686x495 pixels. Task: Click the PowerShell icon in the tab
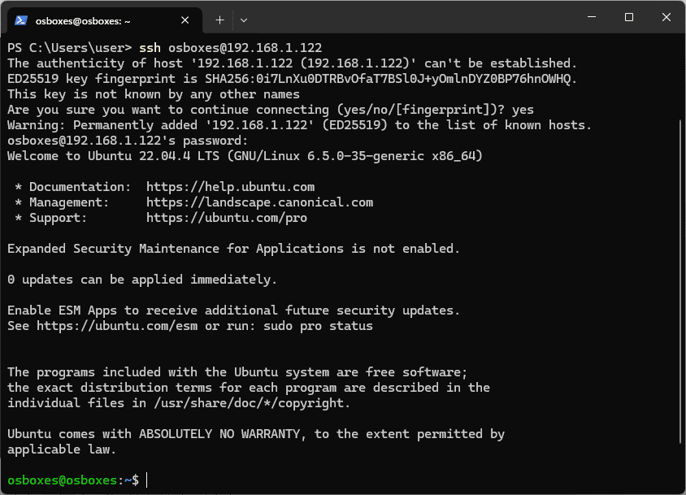pos(21,20)
